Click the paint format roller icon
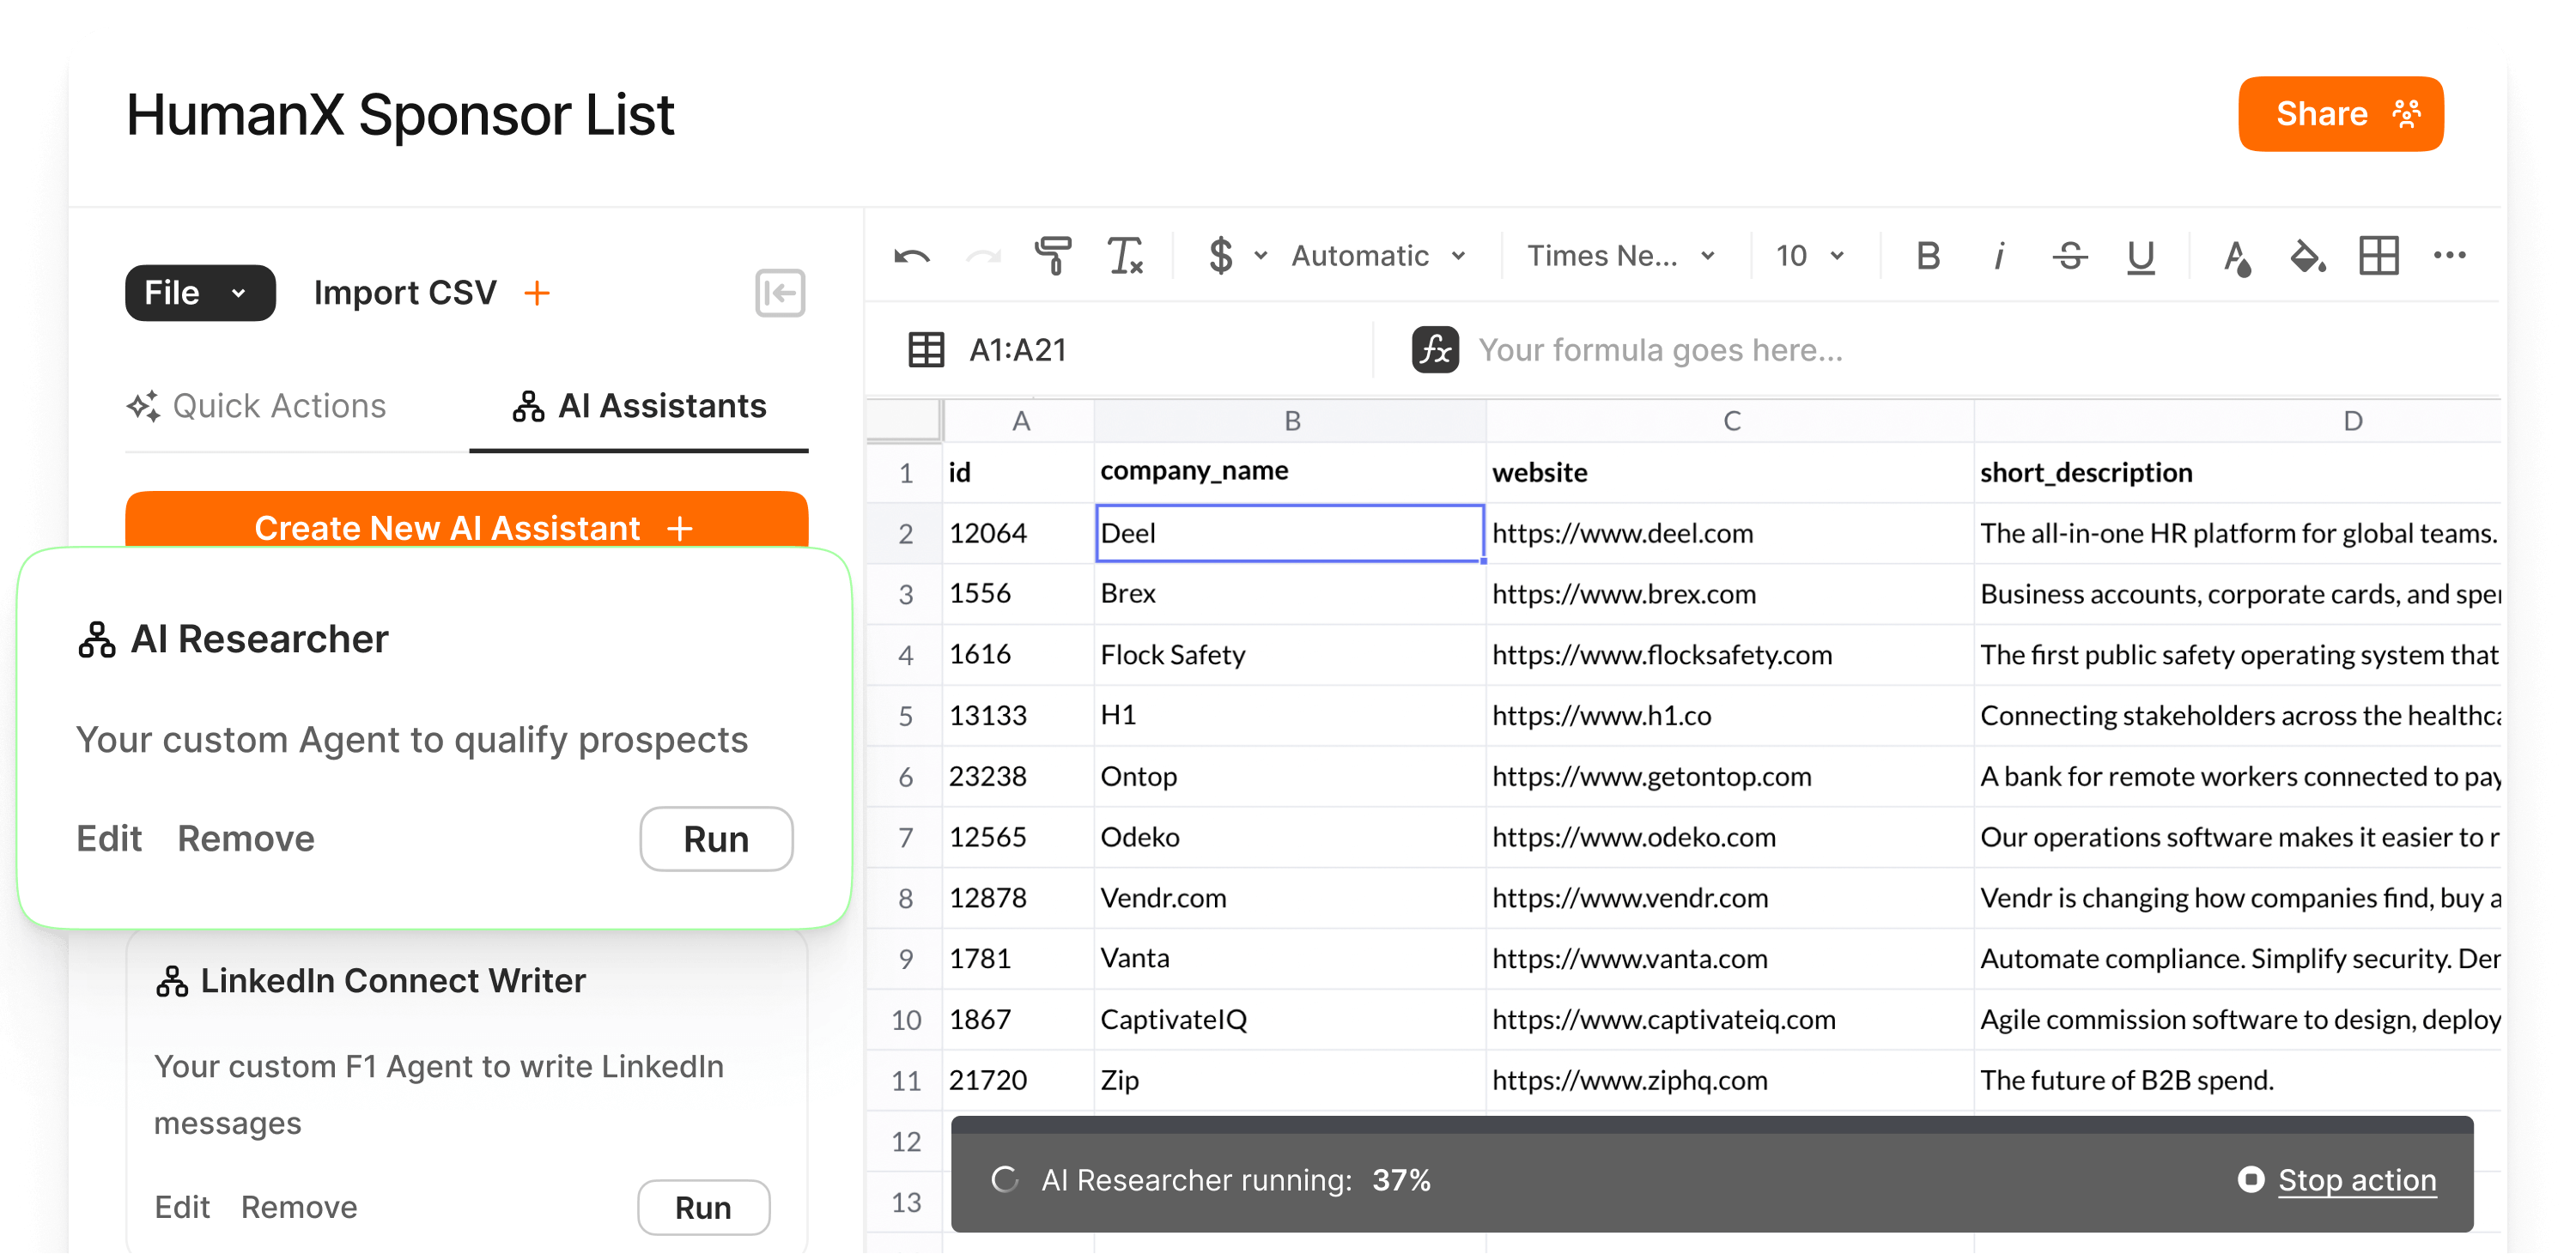The width and height of the screenshot is (2576, 1254). pos(1052,256)
